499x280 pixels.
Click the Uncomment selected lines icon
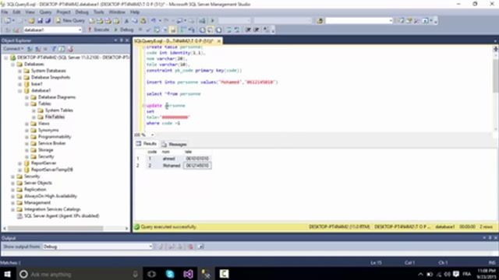(x=237, y=30)
